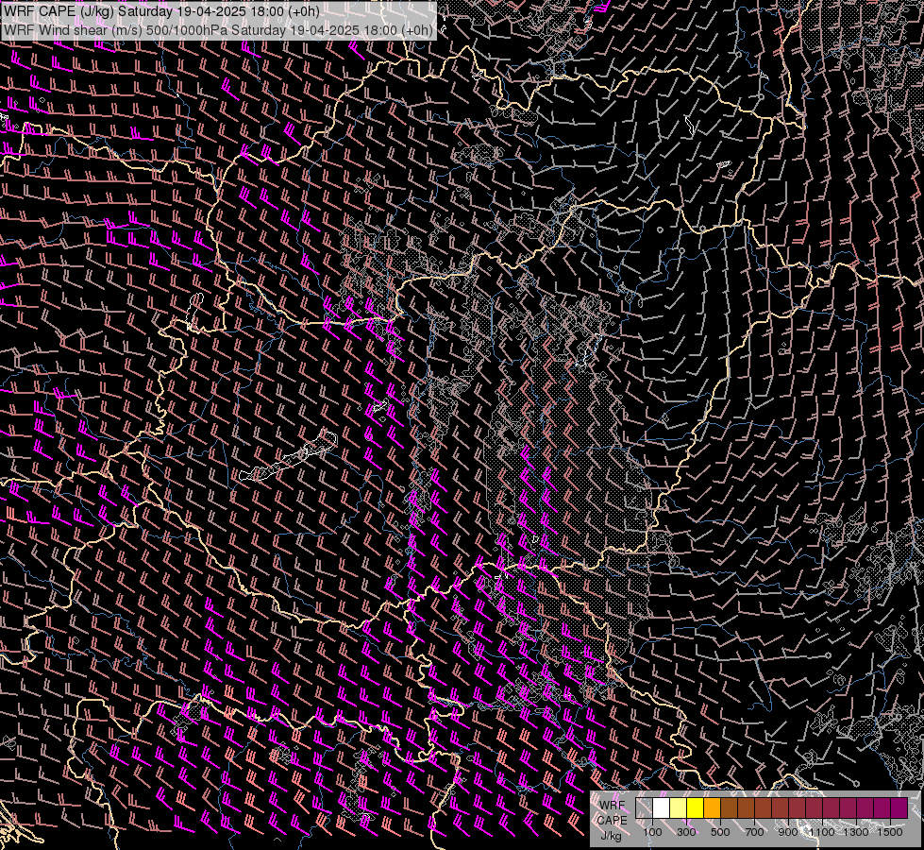The image size is (924, 850).
Task: Click the '300' legend value label
Action: (686, 832)
